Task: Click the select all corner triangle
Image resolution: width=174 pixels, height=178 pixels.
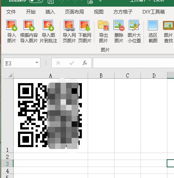Action: coord(10,75)
